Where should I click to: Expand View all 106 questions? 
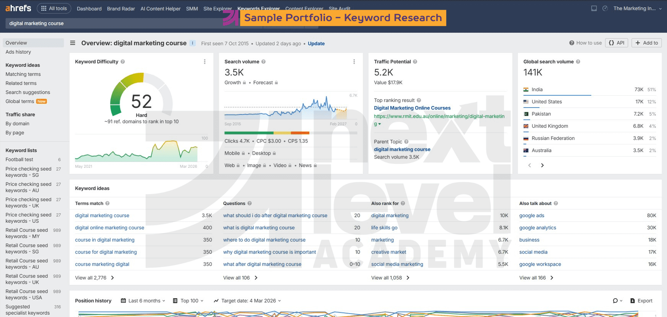point(240,278)
